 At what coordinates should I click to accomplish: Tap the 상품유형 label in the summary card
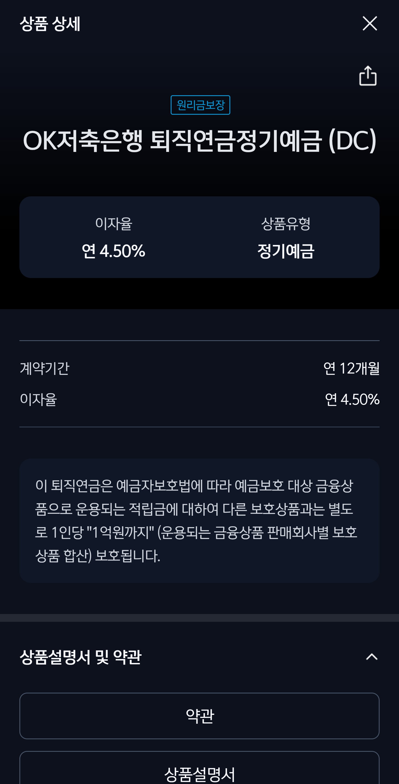click(x=286, y=223)
